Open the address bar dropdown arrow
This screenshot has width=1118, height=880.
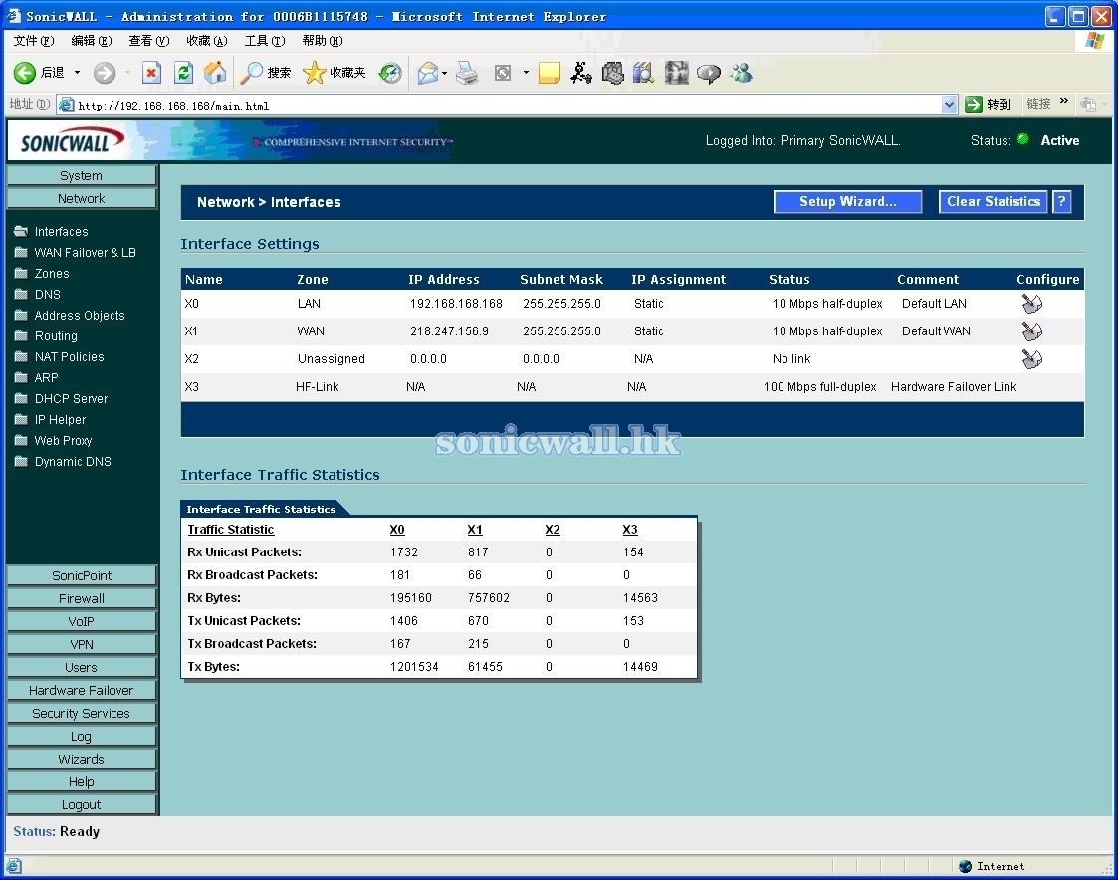(949, 105)
